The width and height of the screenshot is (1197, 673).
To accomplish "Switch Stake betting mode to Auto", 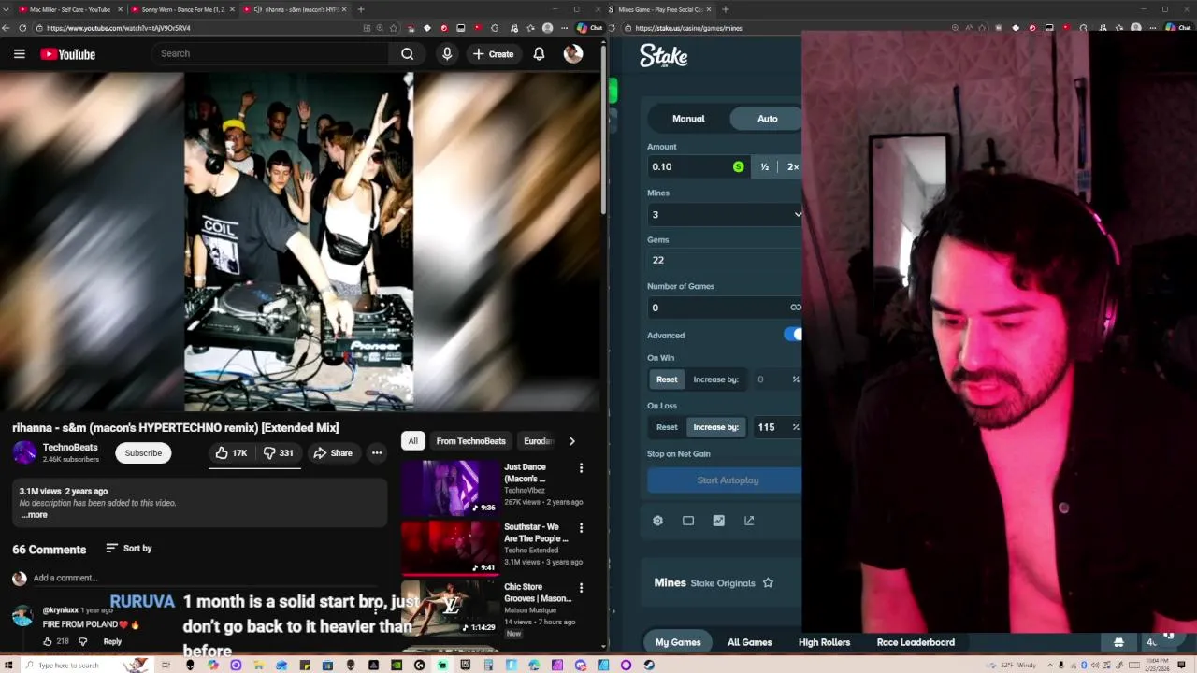I will coord(767,119).
